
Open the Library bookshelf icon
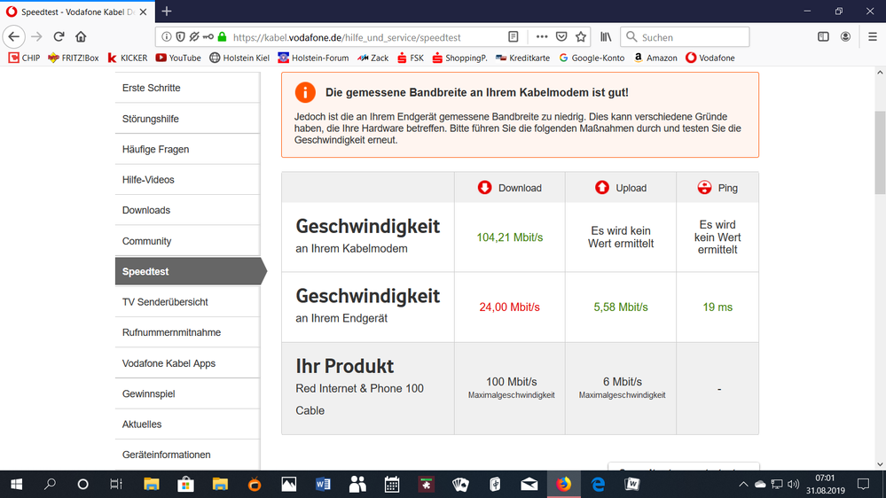(x=606, y=37)
